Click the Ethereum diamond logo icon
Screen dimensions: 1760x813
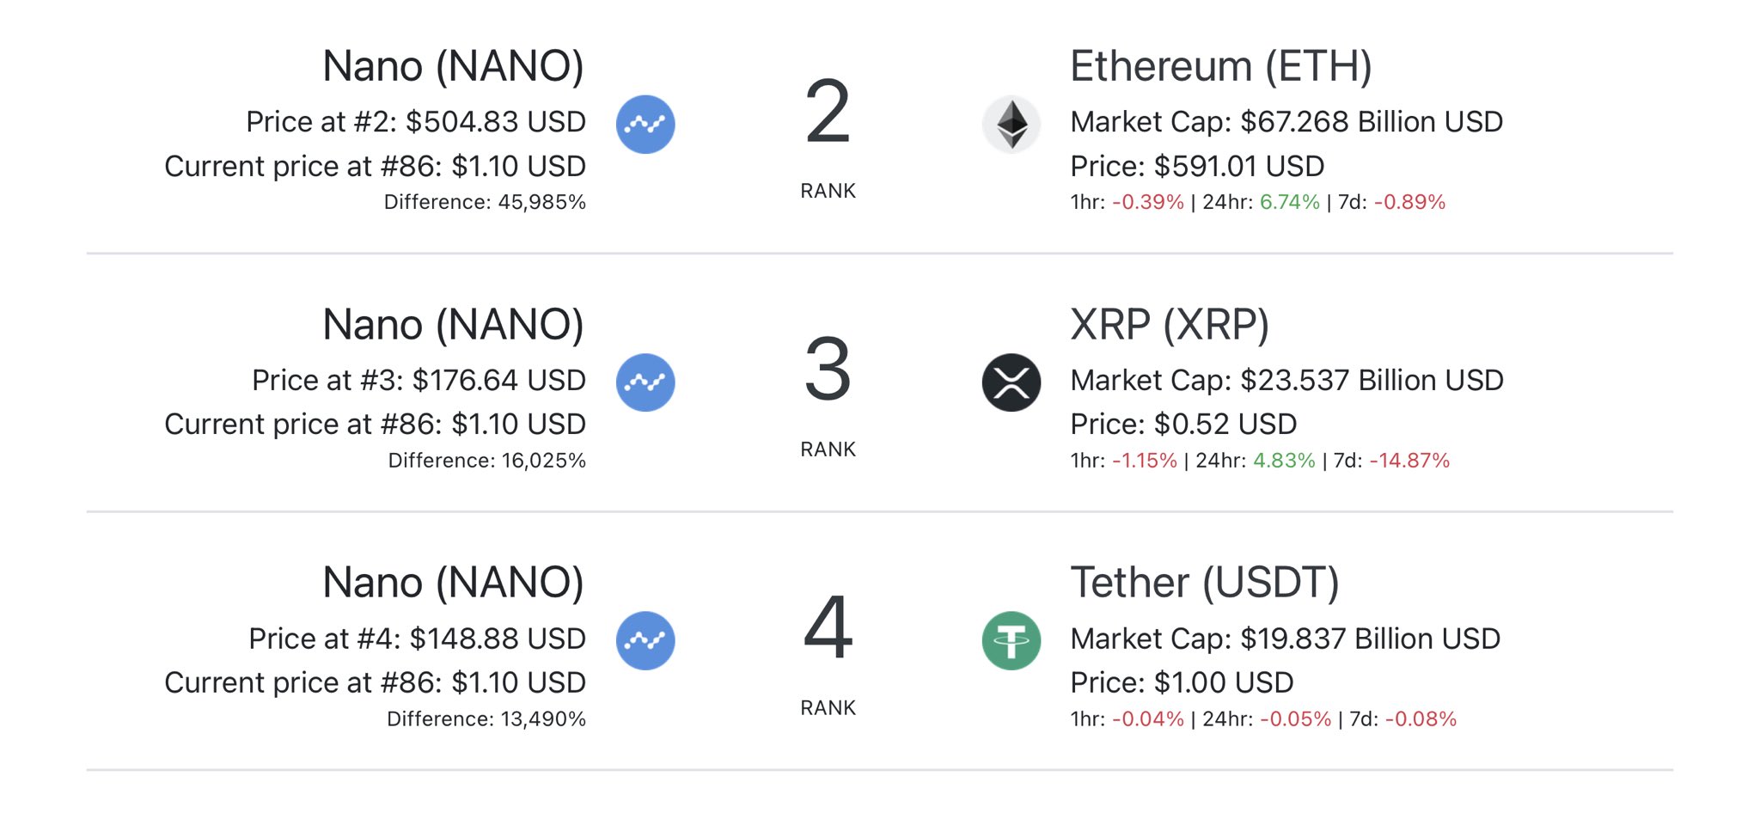coord(1011,125)
